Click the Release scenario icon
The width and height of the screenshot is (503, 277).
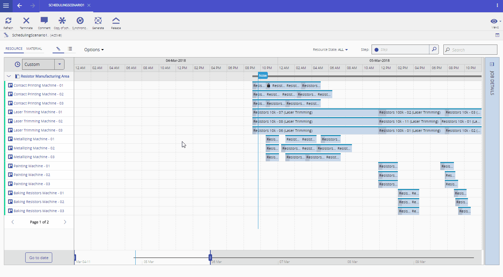(116, 21)
